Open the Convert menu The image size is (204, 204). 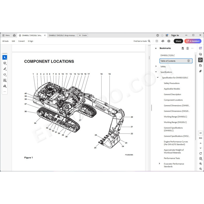point(21,41)
